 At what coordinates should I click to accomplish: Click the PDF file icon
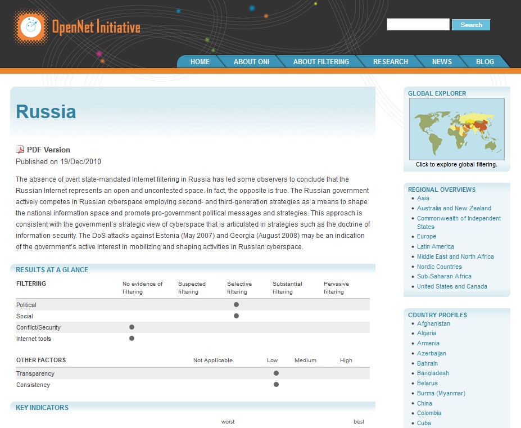click(20, 150)
